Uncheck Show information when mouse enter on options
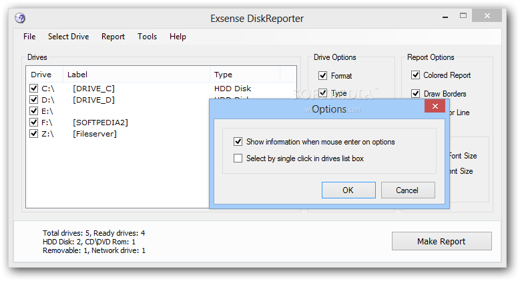This screenshot has height=281, width=520. (x=238, y=142)
